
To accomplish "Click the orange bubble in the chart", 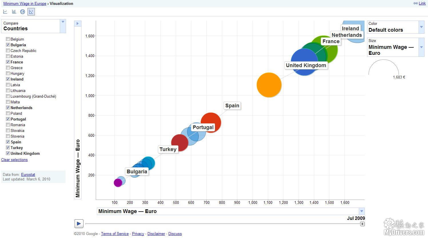I will click(x=269, y=85).
